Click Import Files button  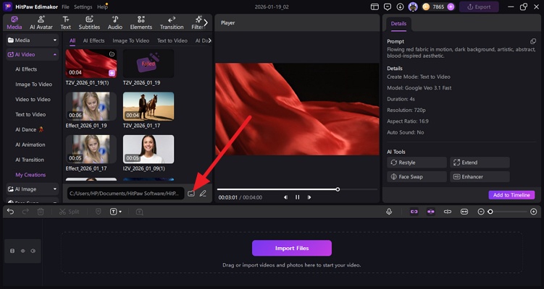click(x=291, y=248)
